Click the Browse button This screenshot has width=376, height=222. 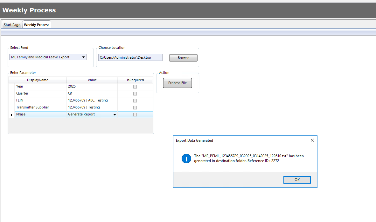(184, 58)
